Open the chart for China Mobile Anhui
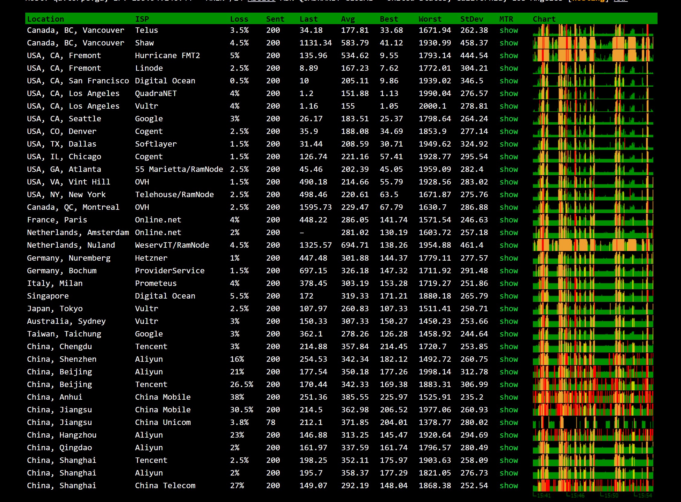Viewport: 681px width, 502px height. click(592, 397)
